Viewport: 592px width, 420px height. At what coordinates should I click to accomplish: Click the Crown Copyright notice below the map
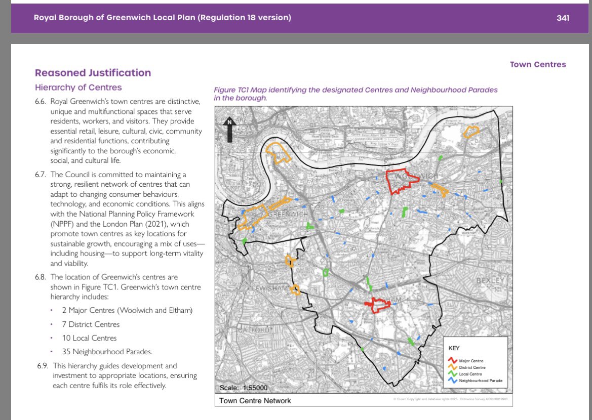click(450, 399)
